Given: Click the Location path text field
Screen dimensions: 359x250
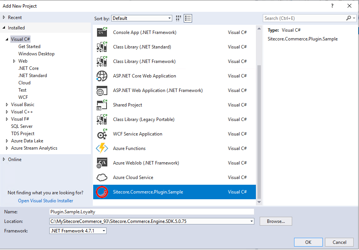Looking at the screenshot, I should [149, 221].
